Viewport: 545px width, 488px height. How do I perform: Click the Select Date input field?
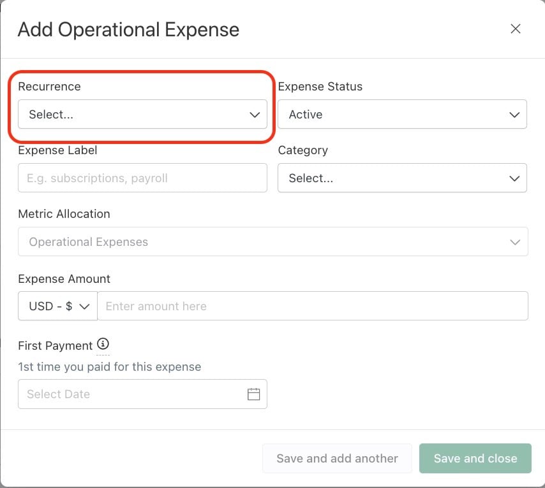click(x=142, y=394)
